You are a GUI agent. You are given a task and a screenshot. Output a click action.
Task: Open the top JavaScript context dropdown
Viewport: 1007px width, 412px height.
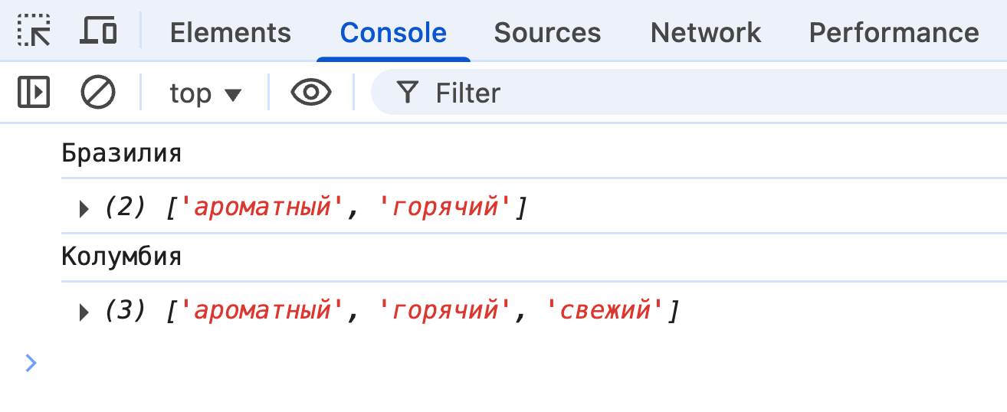[x=205, y=93]
